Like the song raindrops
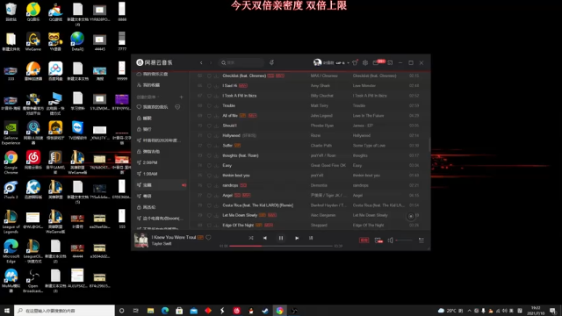The height and width of the screenshot is (316, 562). tap(209, 185)
